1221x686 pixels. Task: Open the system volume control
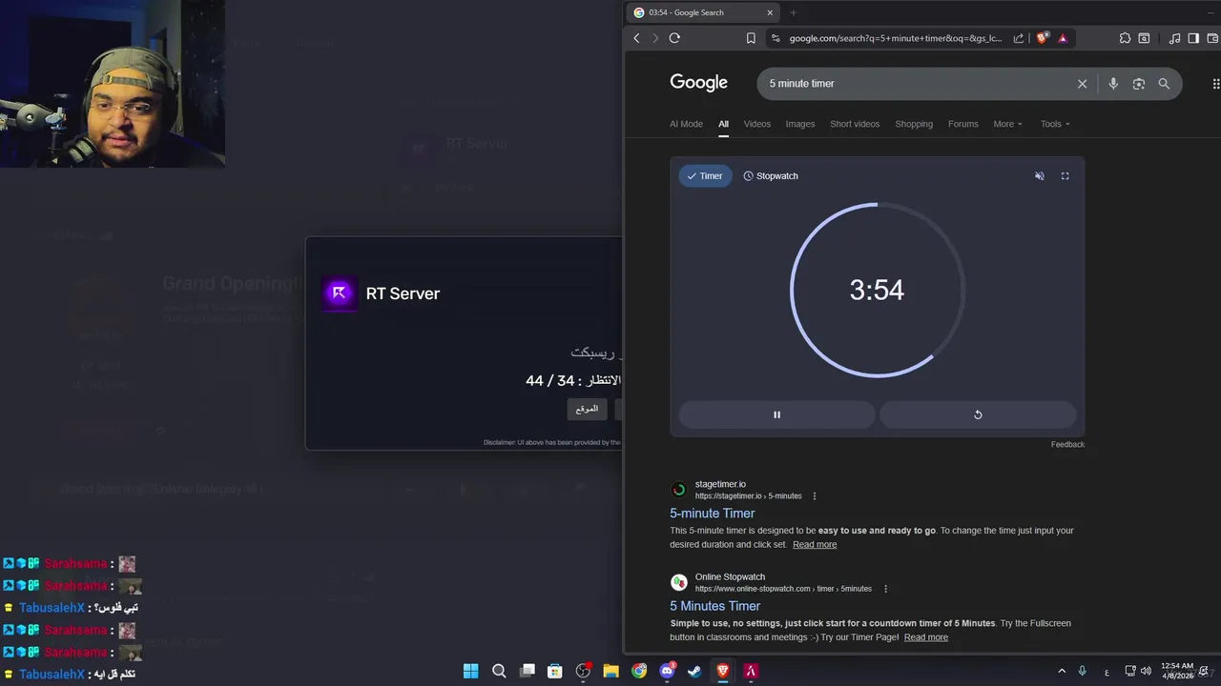(x=1146, y=671)
